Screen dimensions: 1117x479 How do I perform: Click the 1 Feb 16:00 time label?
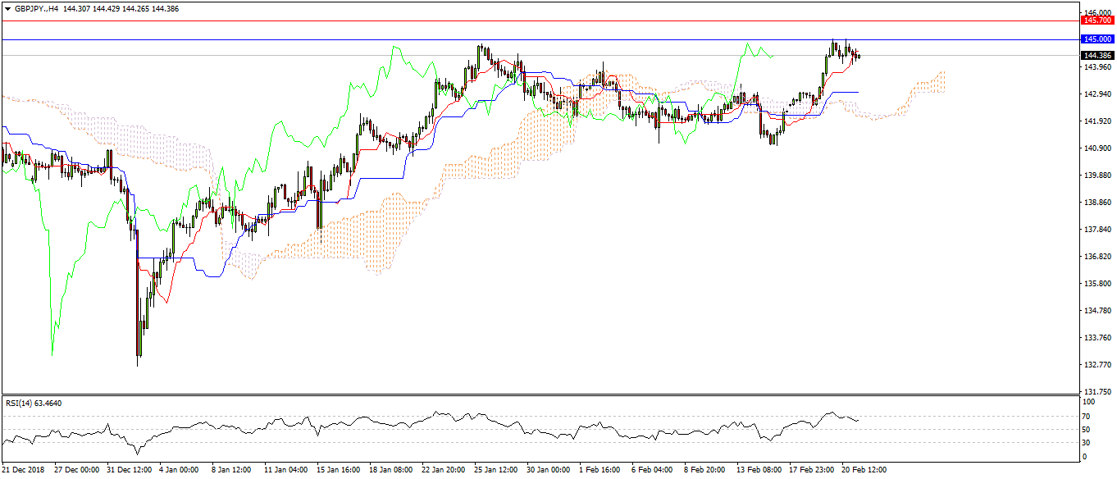click(x=600, y=470)
